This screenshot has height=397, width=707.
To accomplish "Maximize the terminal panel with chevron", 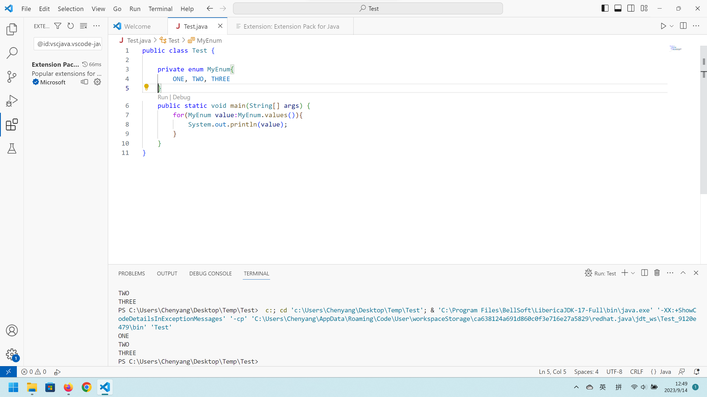I will coord(683,273).
